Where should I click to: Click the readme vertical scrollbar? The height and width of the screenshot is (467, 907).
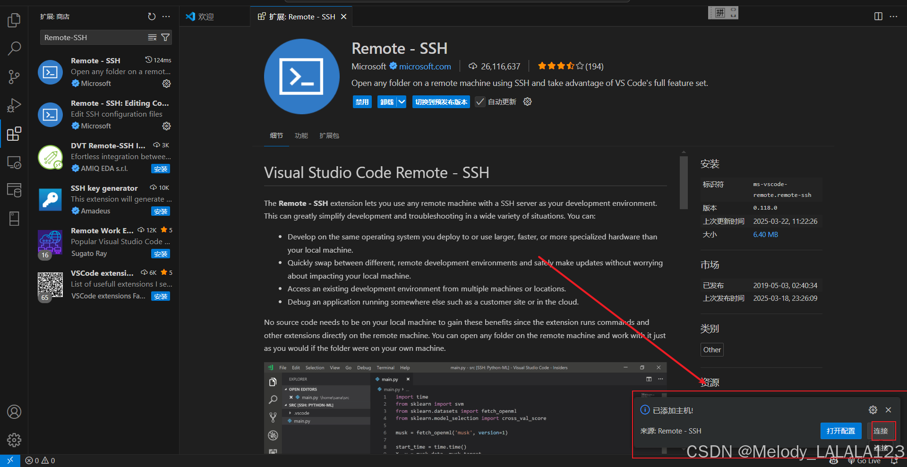click(x=683, y=182)
